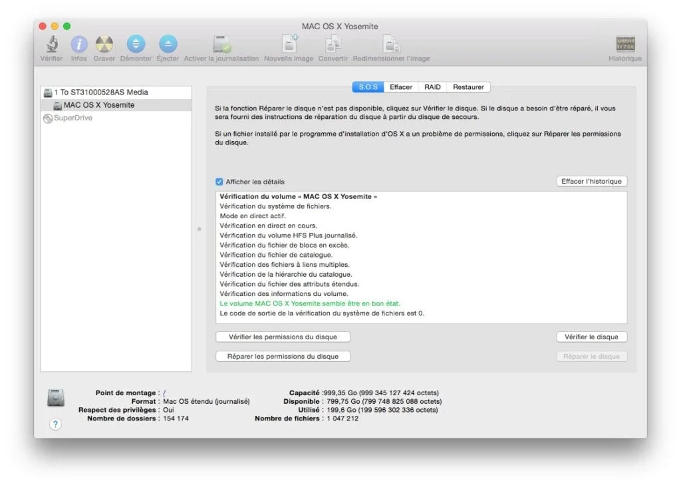
Task: Click the Démonter toolbar icon
Action: 136,44
